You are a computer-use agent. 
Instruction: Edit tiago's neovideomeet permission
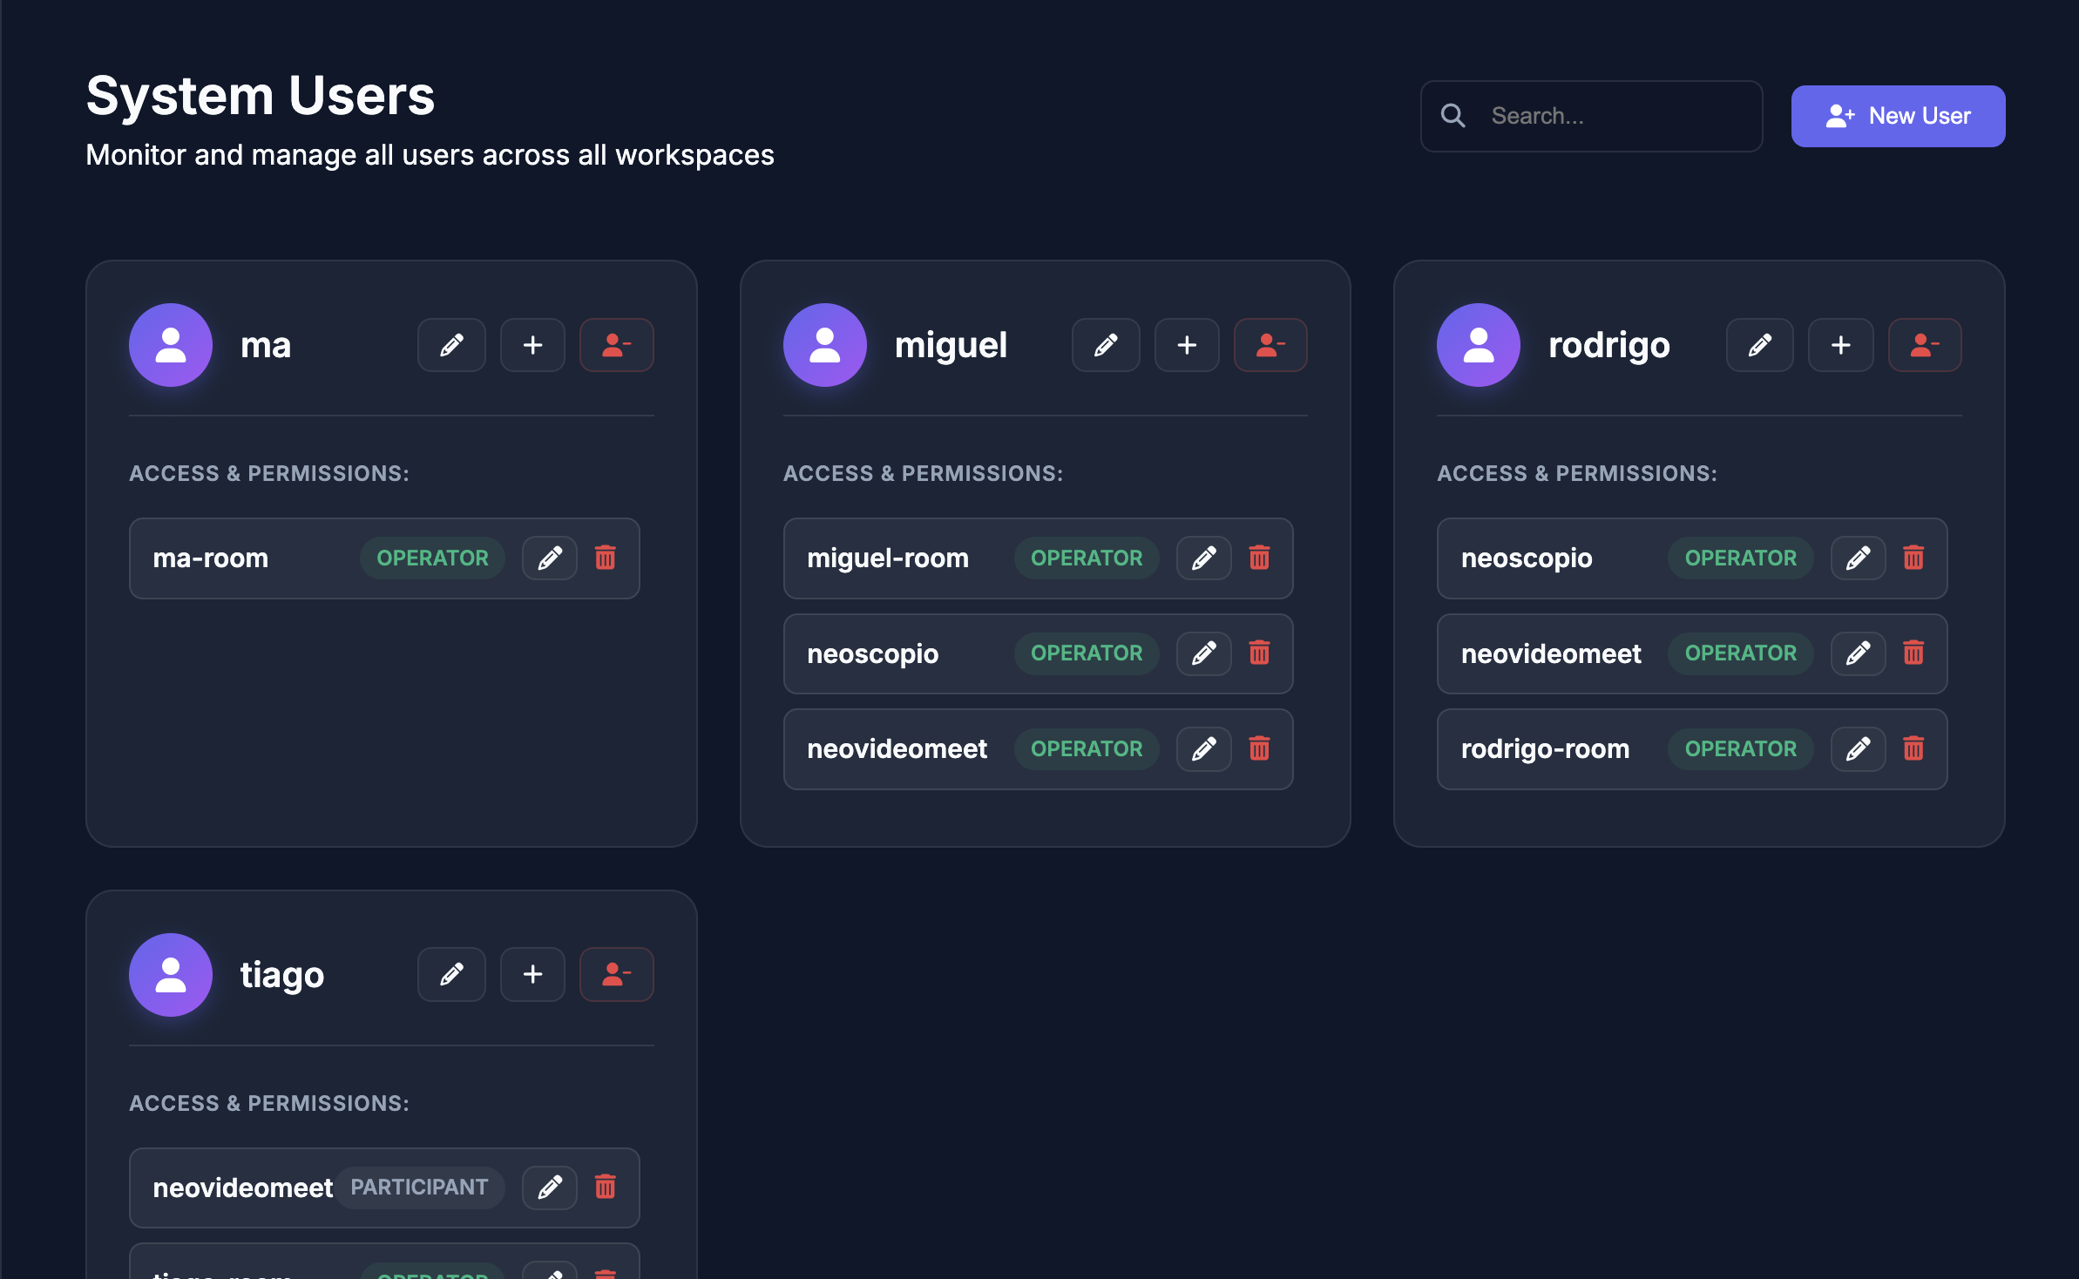click(550, 1187)
